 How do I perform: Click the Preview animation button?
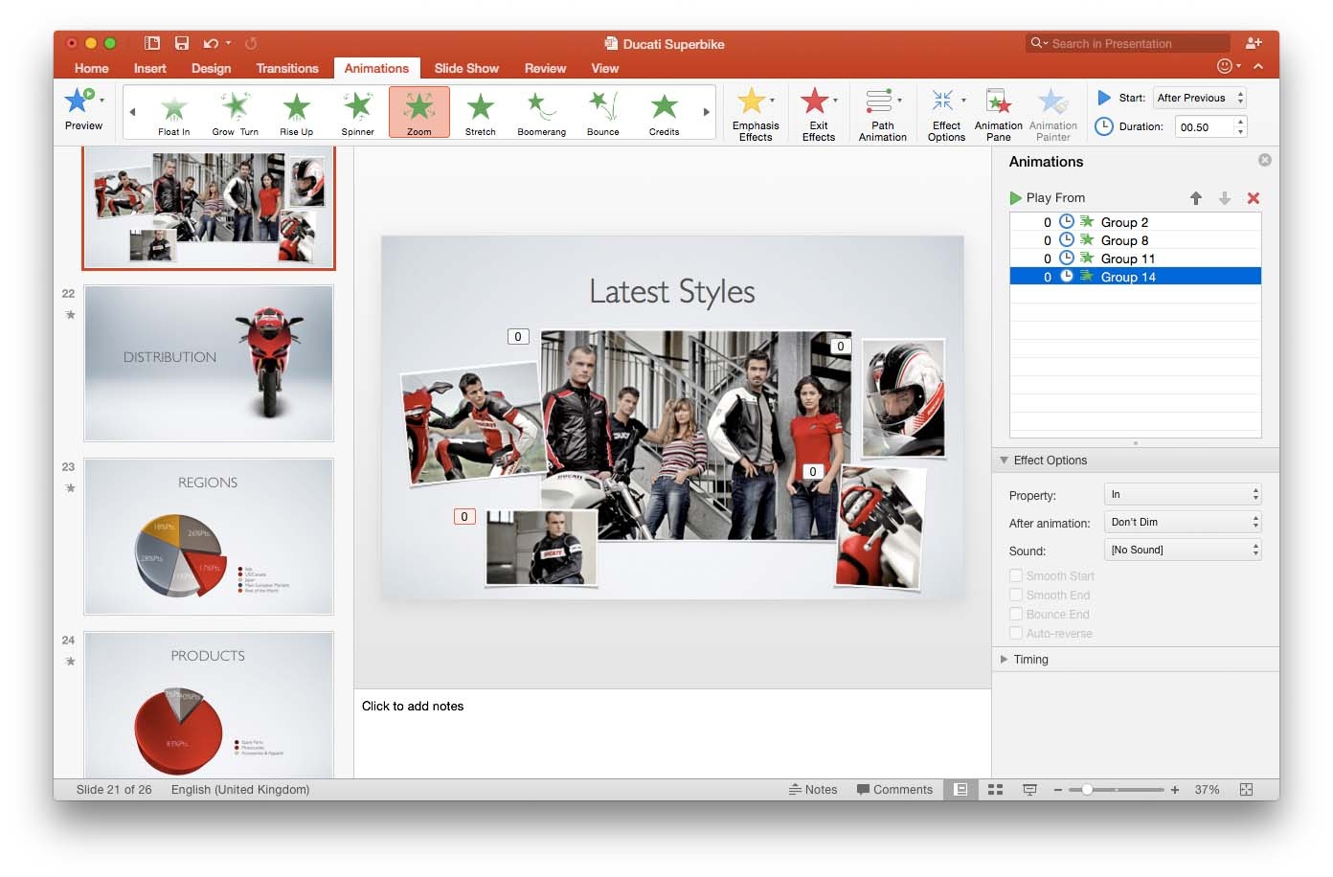coord(82,110)
